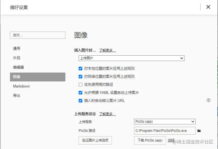Enable 优先使用相对路径 checkbox

click(x=80, y=84)
